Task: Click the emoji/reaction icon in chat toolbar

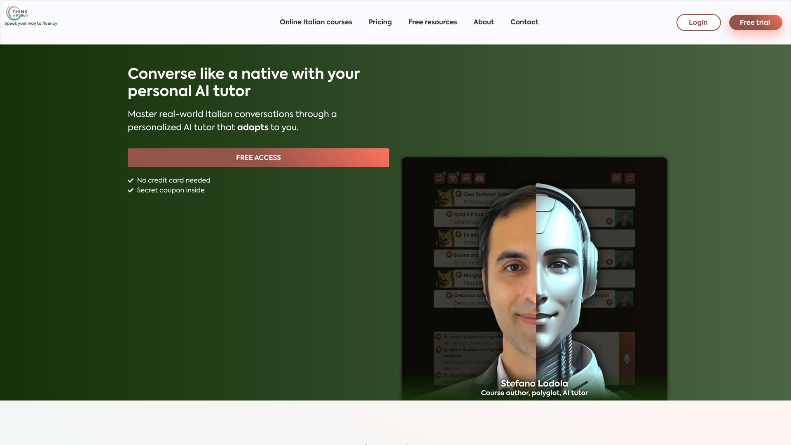Action: point(452,178)
